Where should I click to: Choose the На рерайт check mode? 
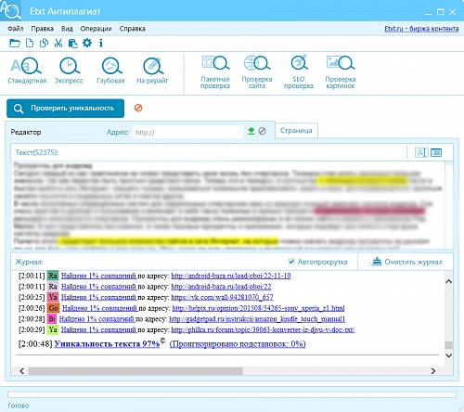pyautogui.click(x=152, y=71)
